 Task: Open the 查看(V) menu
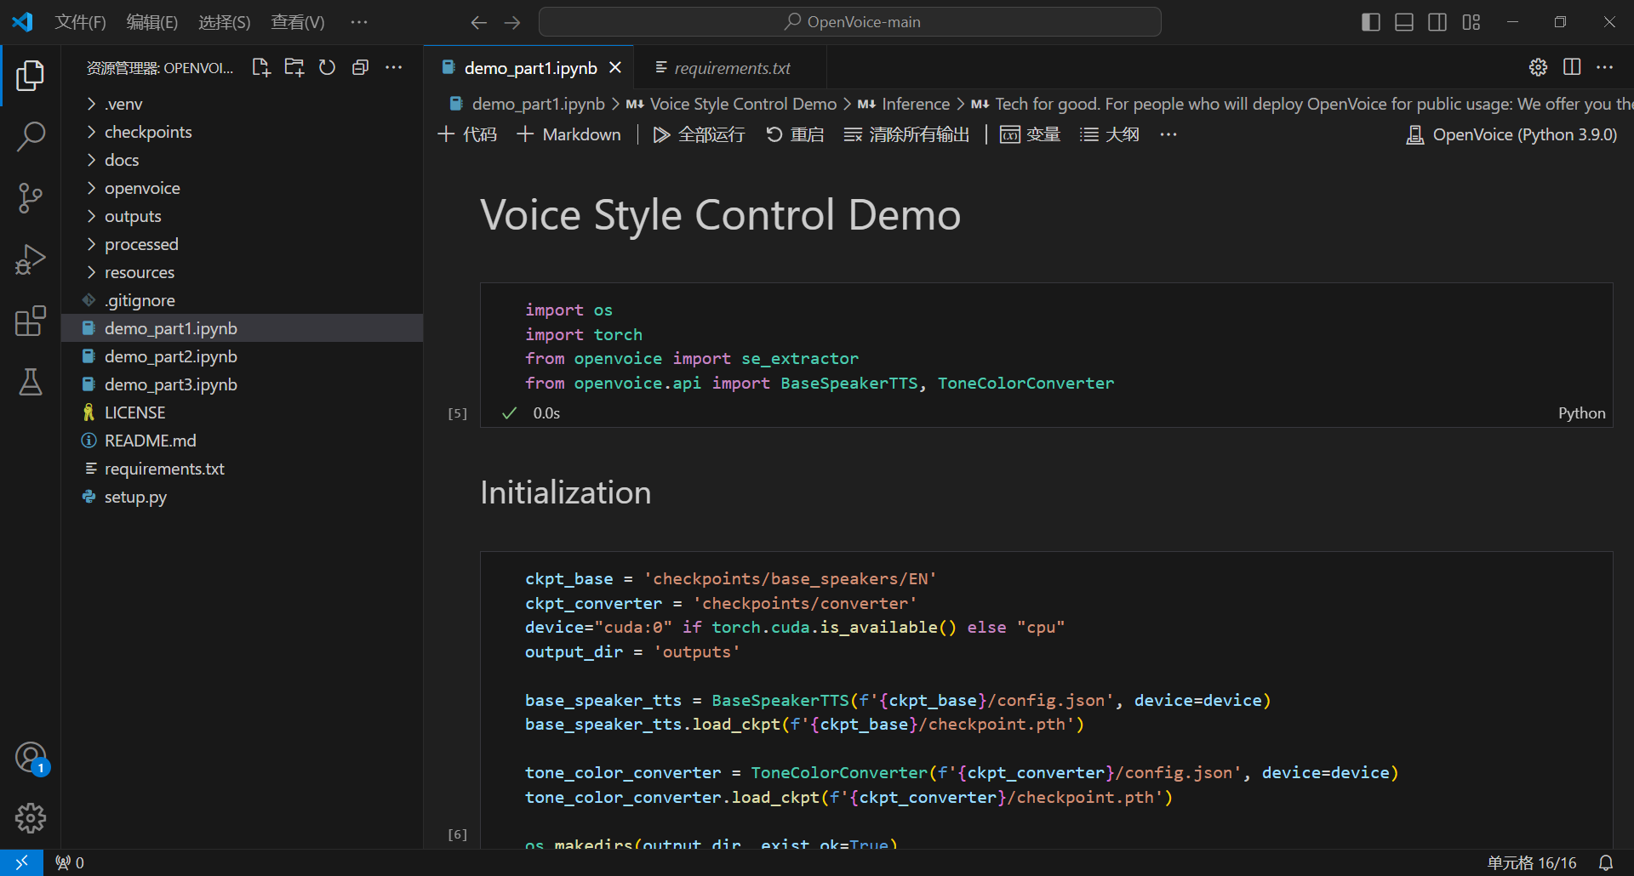coord(298,22)
